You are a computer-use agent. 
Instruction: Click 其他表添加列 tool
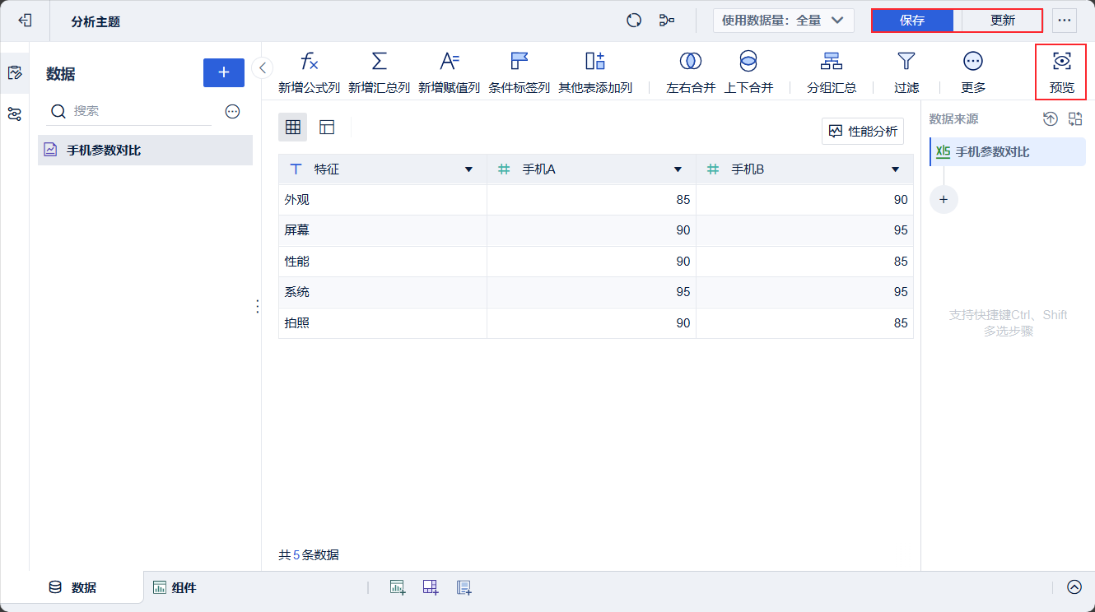tap(595, 72)
